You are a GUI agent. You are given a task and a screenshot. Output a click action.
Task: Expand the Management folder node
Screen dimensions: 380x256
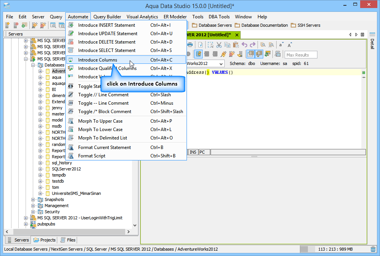pyautogui.click(x=33, y=206)
